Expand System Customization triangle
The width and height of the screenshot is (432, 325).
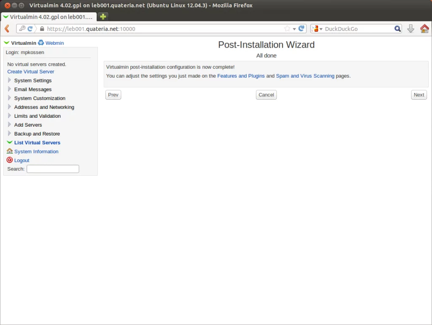[x=9, y=98]
